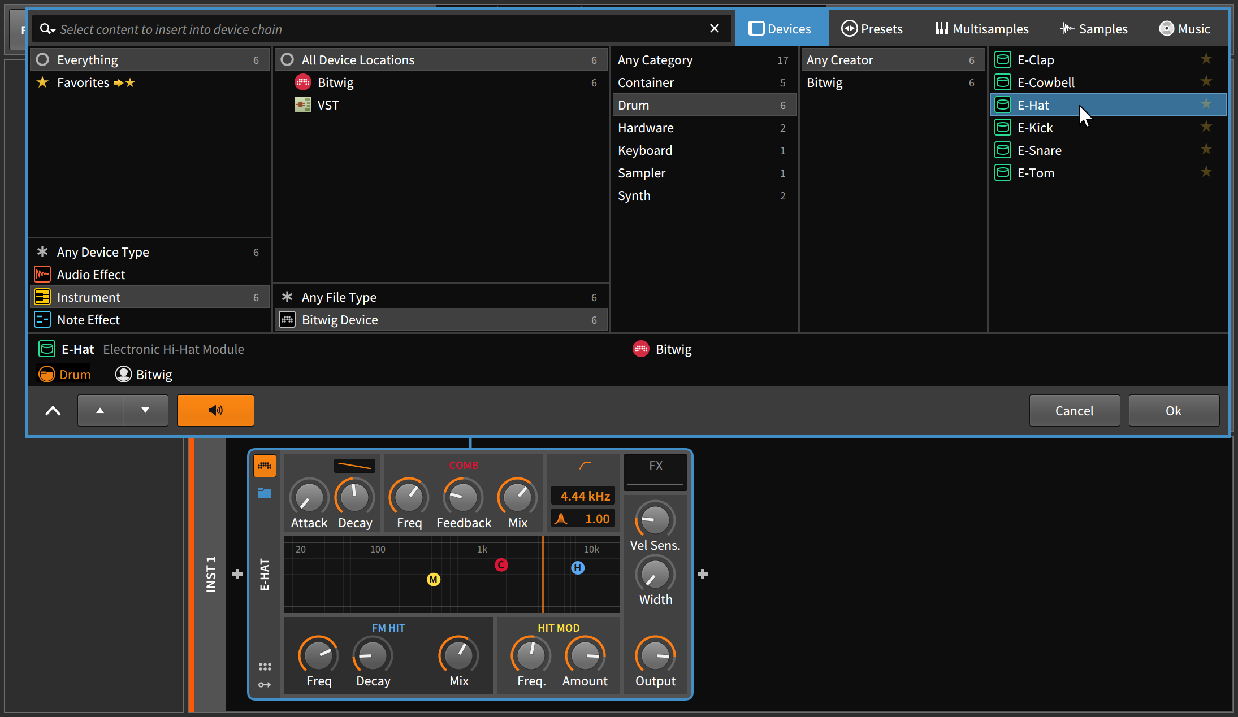
Task: Select All Device Locations
Action: 441,60
